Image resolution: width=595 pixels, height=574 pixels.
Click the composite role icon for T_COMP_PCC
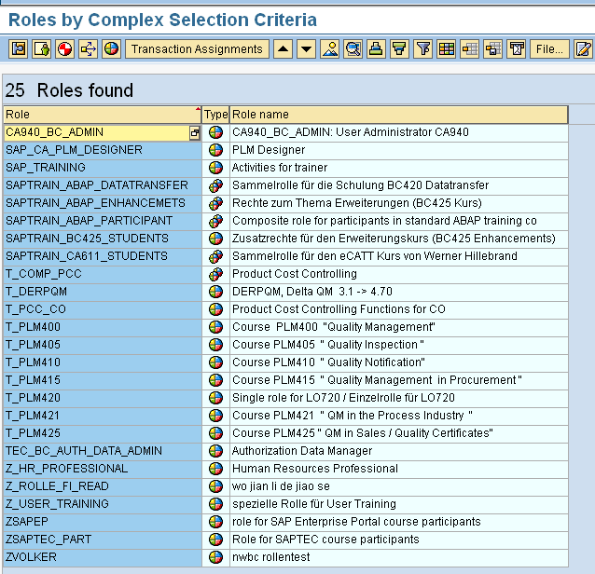click(x=215, y=274)
